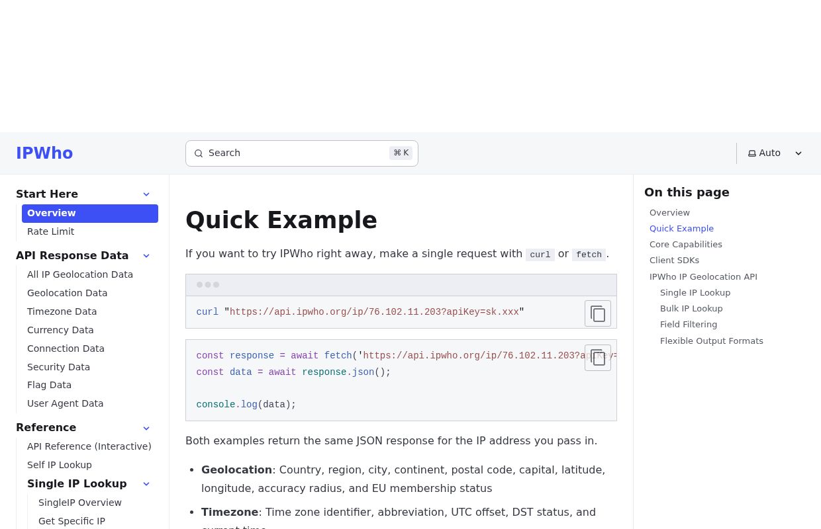821x529 pixels.
Task: Copy the fetch JavaScript code block
Action: (598, 358)
